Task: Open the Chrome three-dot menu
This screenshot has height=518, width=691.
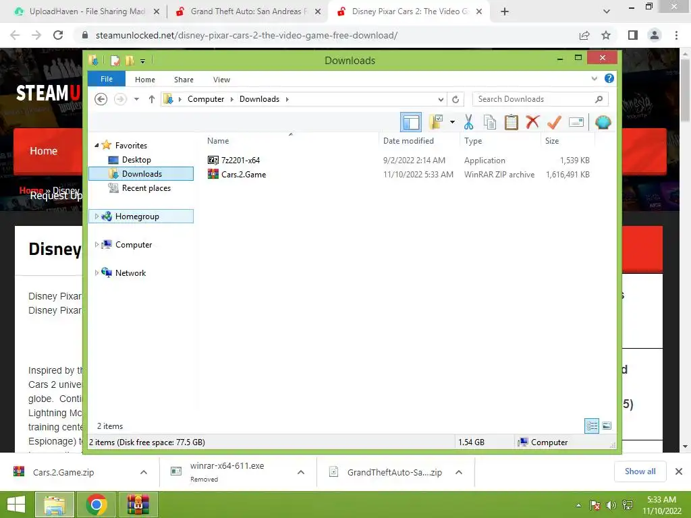Action: point(676,35)
